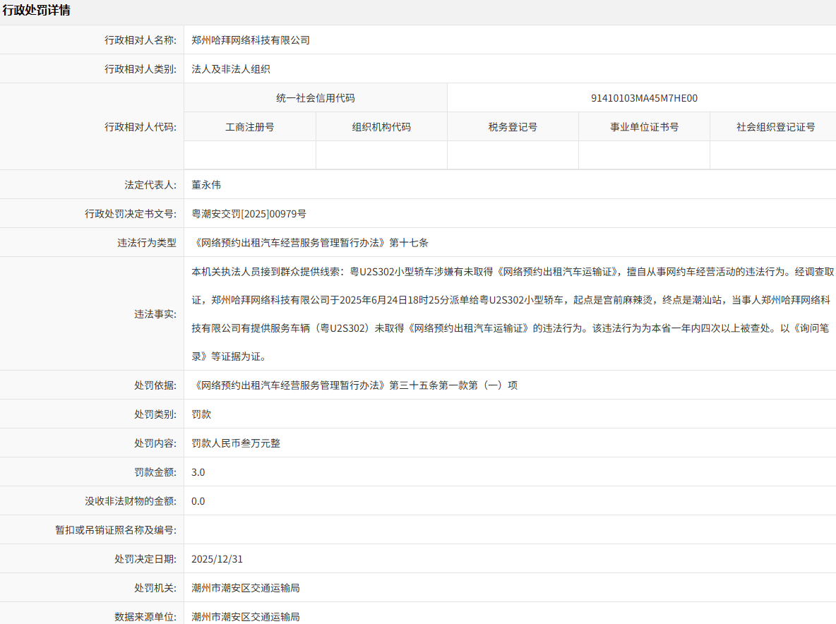Viewport: 836px width, 624px height.
Task: Click the 处罚依据 text citing 第三十五条
Action: [354, 385]
